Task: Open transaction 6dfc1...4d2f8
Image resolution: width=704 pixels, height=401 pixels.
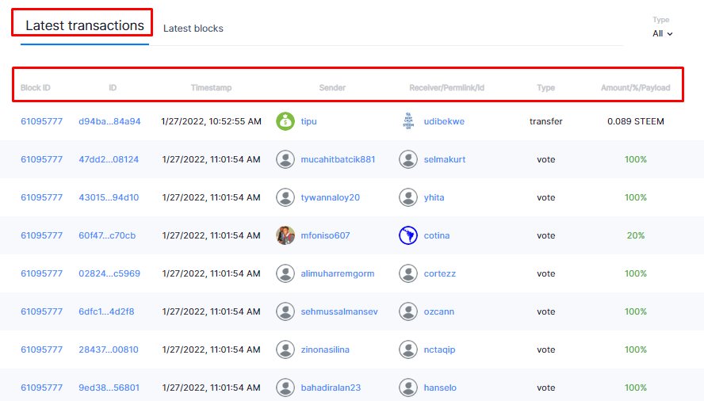Action: [x=106, y=311]
